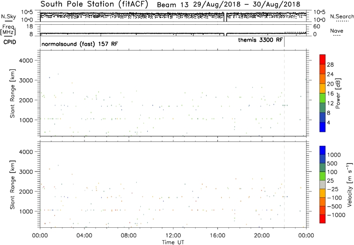Click the Power [dB] color bar label
Screen dimensions: 354x245
pyautogui.click(x=338, y=93)
